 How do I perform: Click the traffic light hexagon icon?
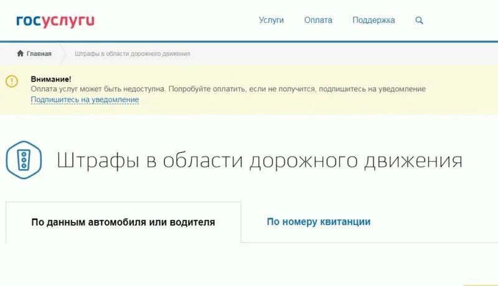24,160
